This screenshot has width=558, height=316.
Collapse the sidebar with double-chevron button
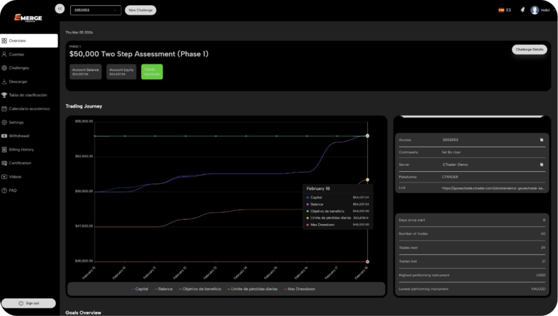pos(60,9)
